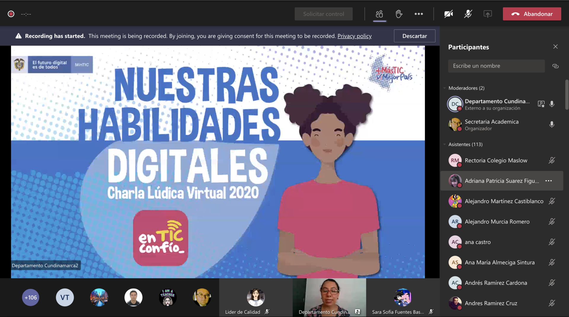569x317 pixels.
Task: Select Adriana Patricia Suarez participant row
Action: (x=502, y=181)
